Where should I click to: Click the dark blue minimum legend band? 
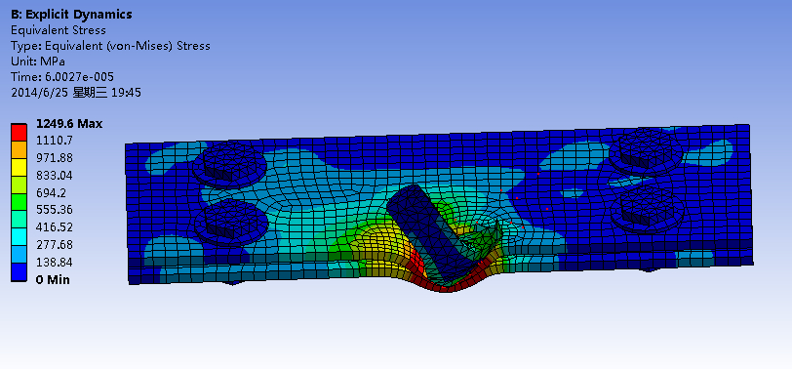coord(19,272)
